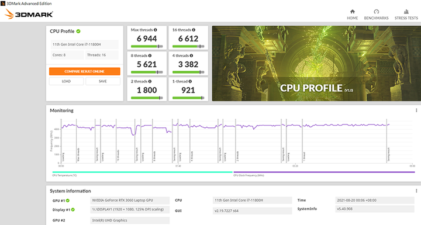Click the CPU PROFILE banner image

tap(316, 63)
